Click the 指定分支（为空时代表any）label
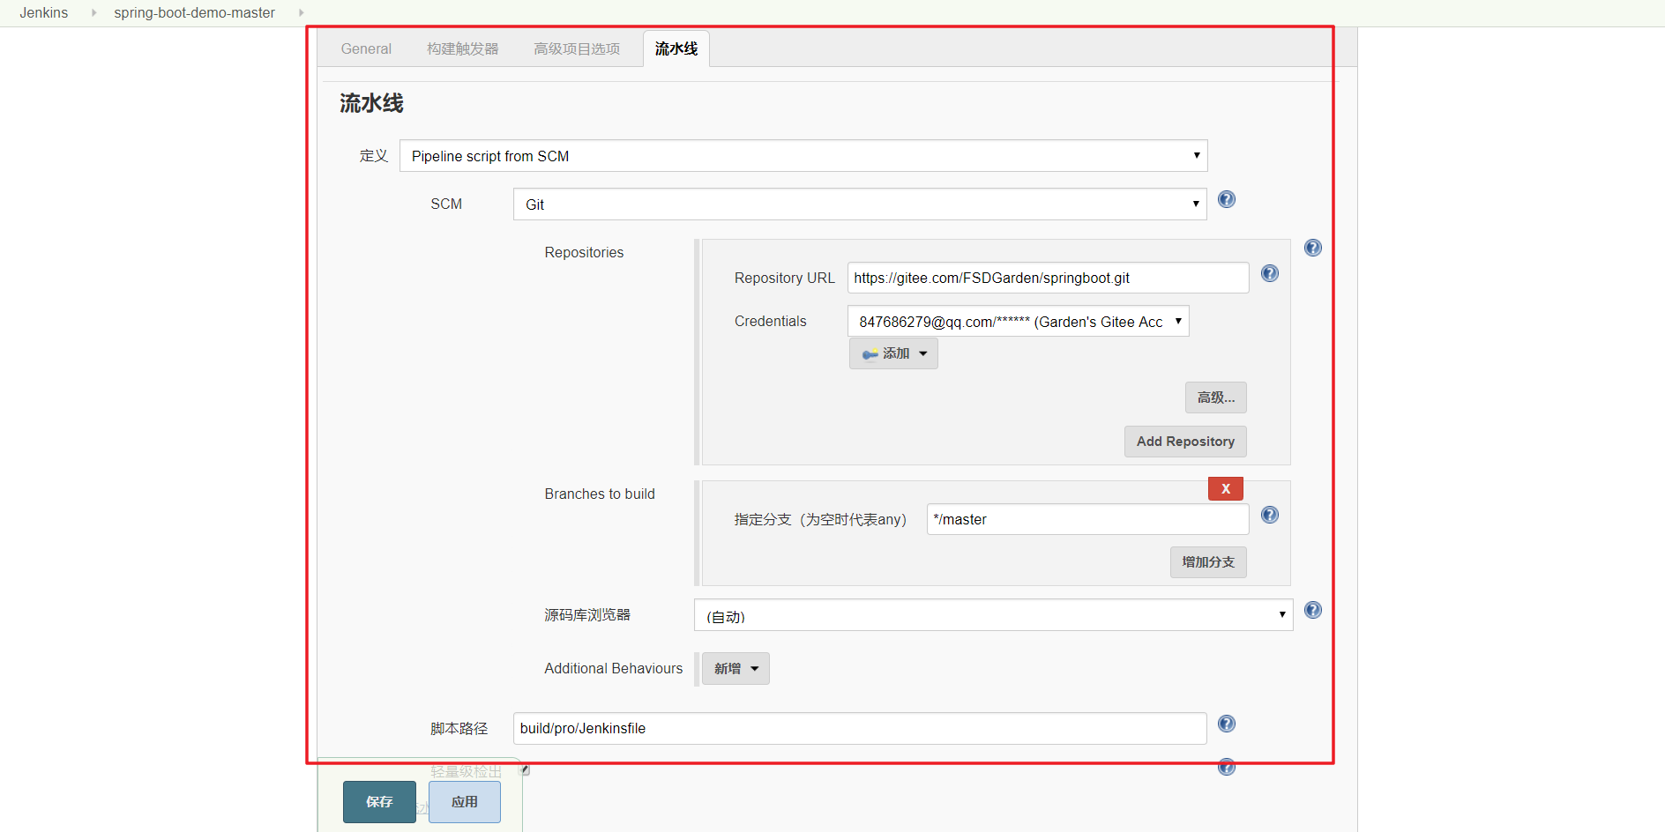1665x832 pixels. pyautogui.click(x=820, y=519)
